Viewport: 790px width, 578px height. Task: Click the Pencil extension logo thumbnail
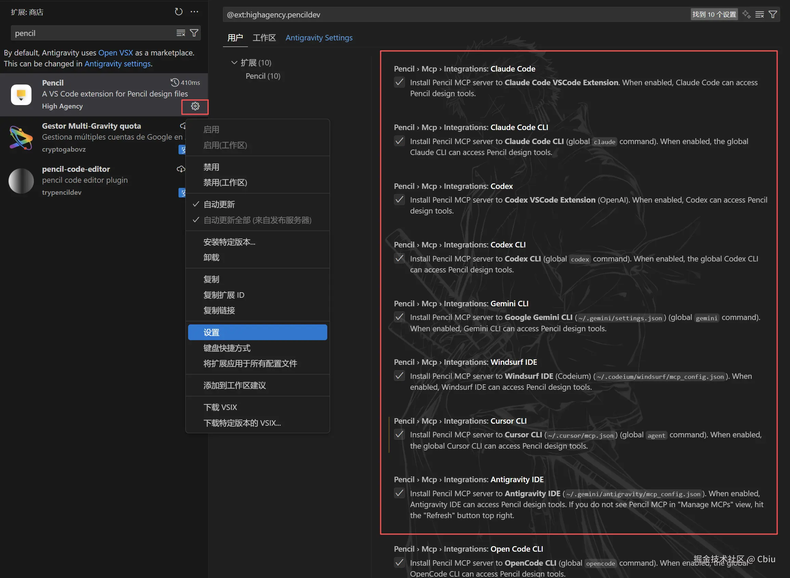tap(21, 94)
